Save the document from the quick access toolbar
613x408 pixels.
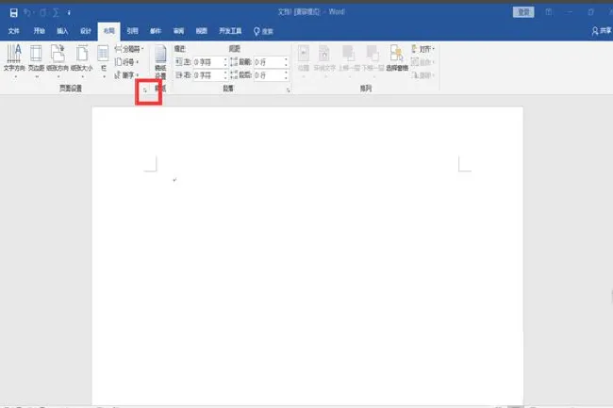(14, 13)
